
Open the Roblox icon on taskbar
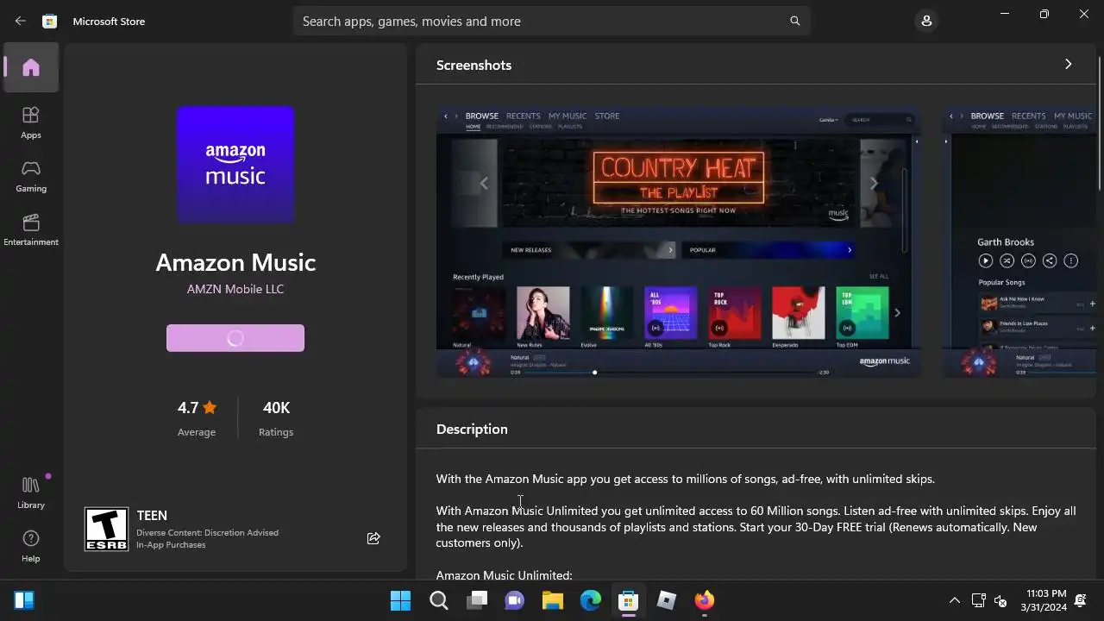[667, 600]
